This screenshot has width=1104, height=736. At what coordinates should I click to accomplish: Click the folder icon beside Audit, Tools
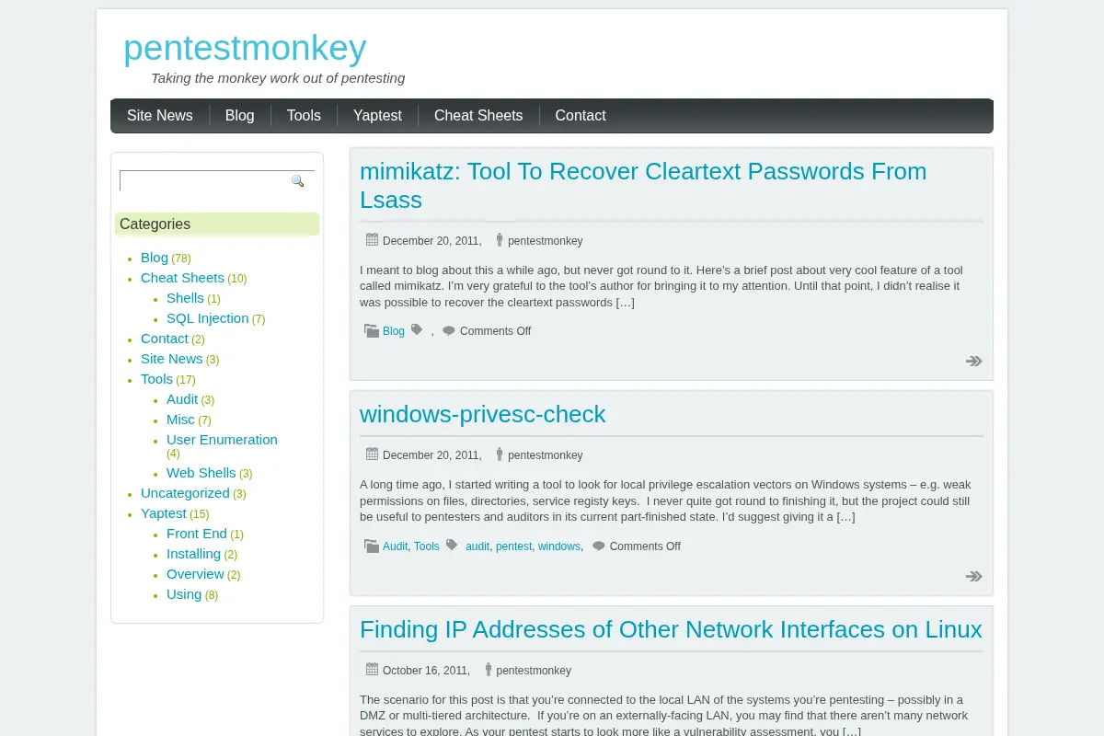click(372, 546)
